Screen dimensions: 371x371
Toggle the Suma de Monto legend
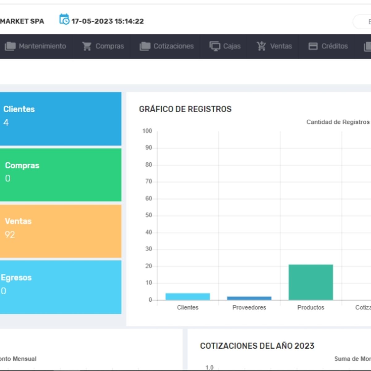352,359
